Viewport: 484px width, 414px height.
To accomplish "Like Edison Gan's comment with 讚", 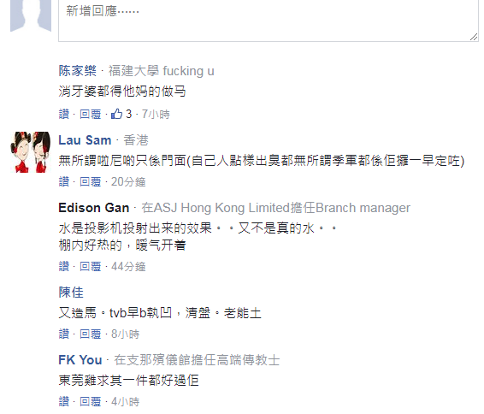I will coord(64,266).
